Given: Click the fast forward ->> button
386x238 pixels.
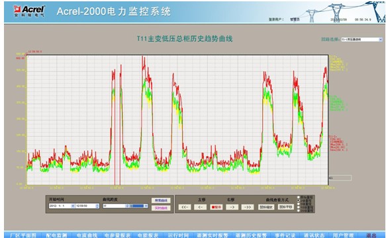Looking at the screenshot, I should click(248, 207).
